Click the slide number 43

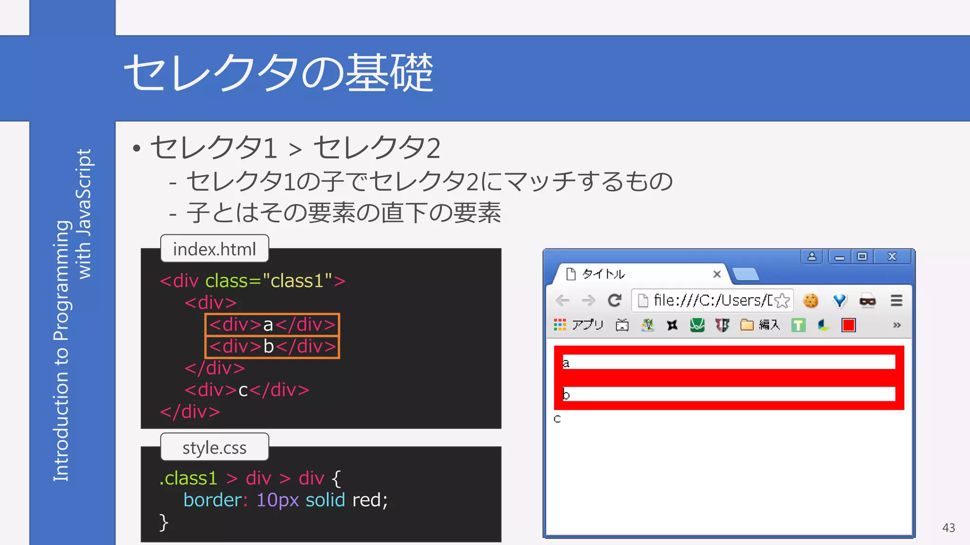tap(949, 528)
